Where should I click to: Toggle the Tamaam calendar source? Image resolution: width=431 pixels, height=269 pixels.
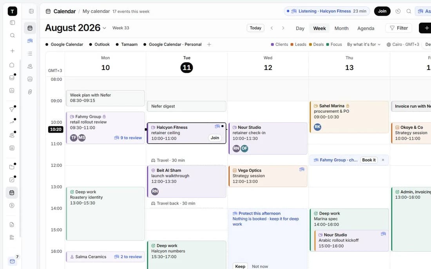coord(127,45)
